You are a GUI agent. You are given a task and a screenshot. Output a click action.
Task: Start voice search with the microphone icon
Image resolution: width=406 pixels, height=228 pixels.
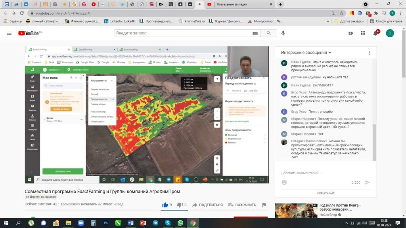point(283,33)
